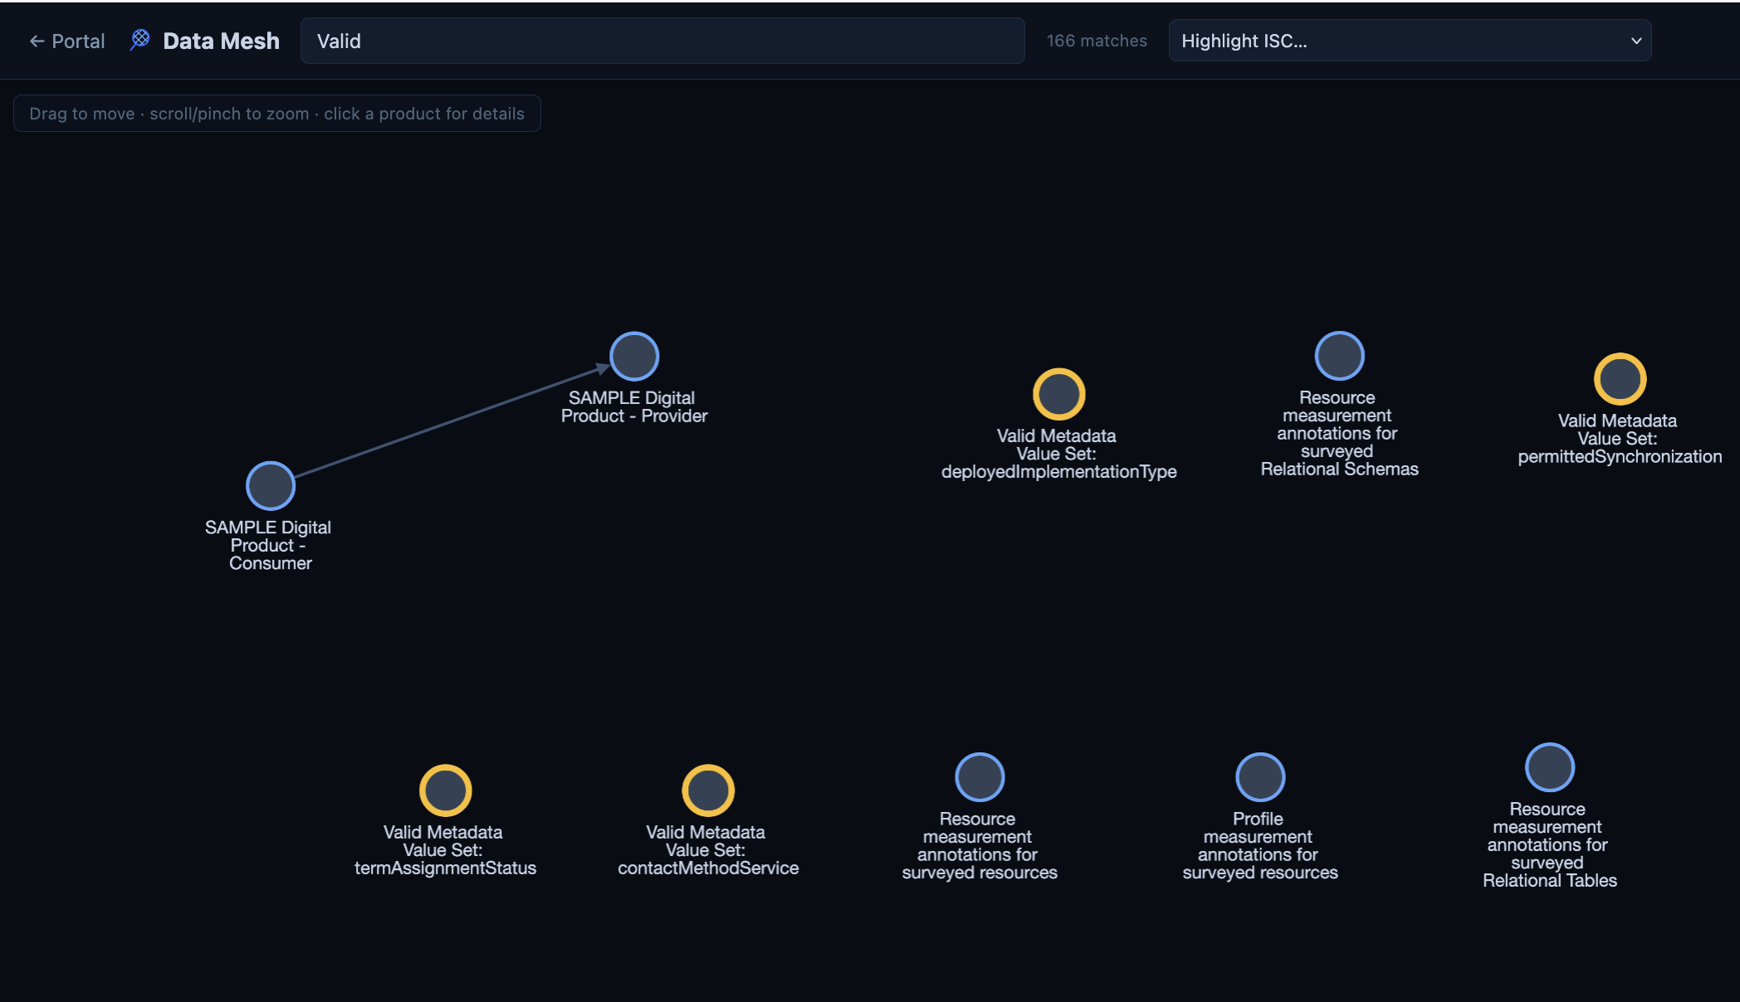Click label 'Valid Metadata Value Set: termAssignmentStatus'
The image size is (1740, 1002).
click(445, 850)
